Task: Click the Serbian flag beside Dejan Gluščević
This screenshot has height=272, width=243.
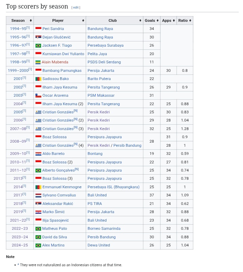Action: coord(38,37)
